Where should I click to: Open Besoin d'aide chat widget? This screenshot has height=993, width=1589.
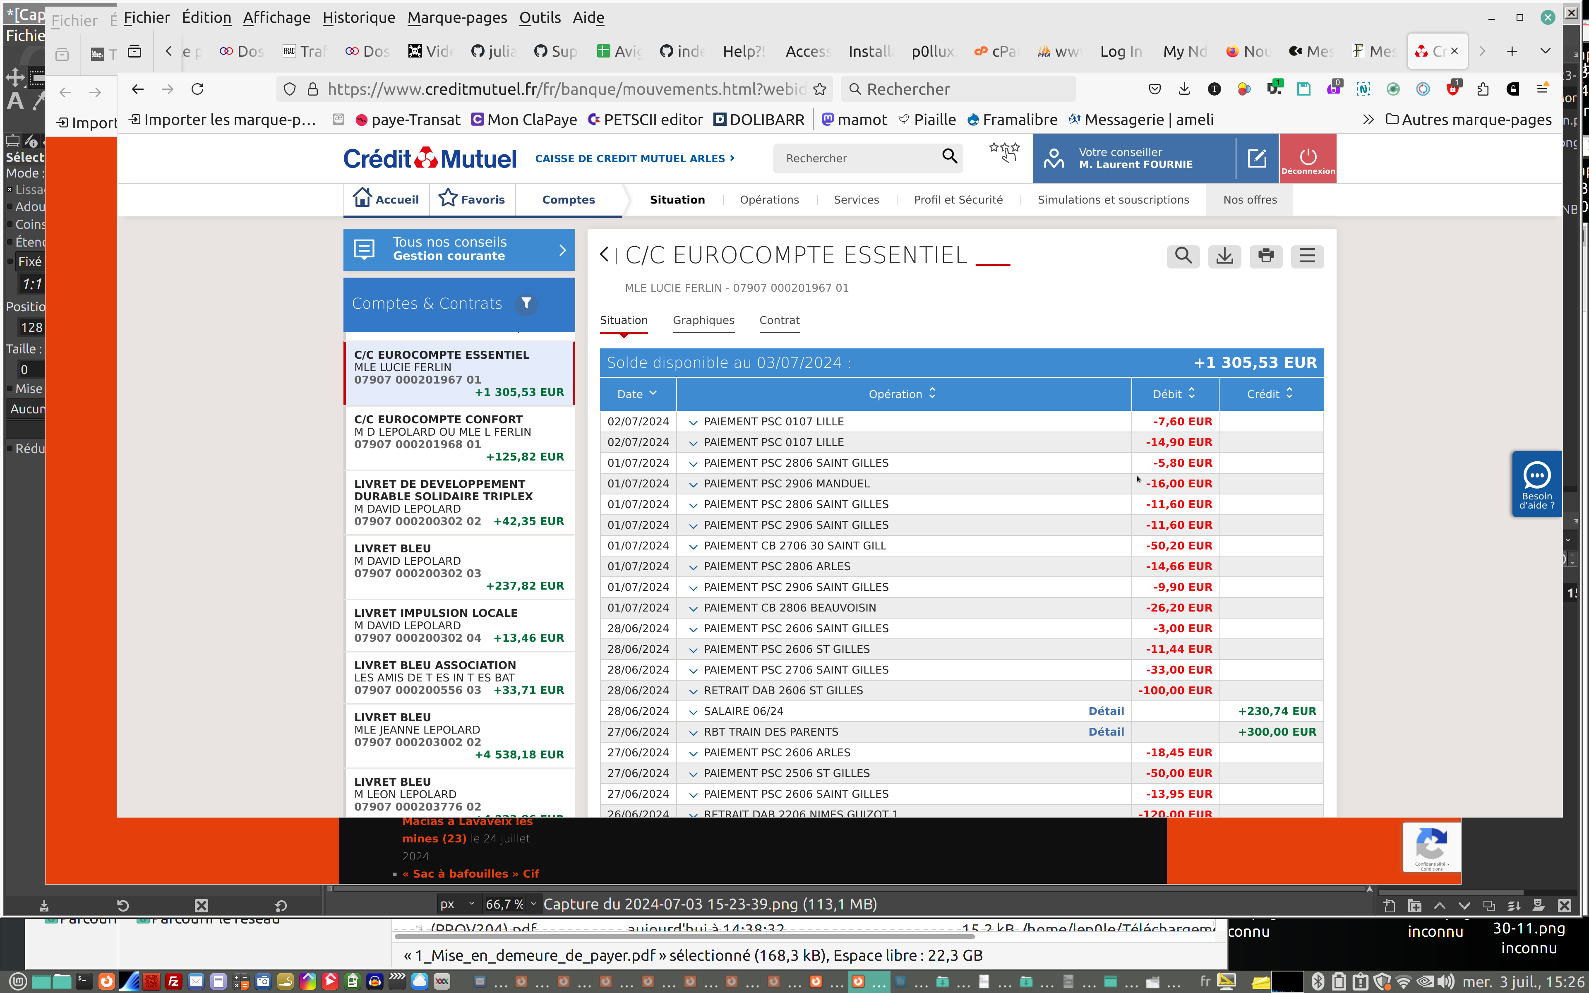(x=1536, y=484)
